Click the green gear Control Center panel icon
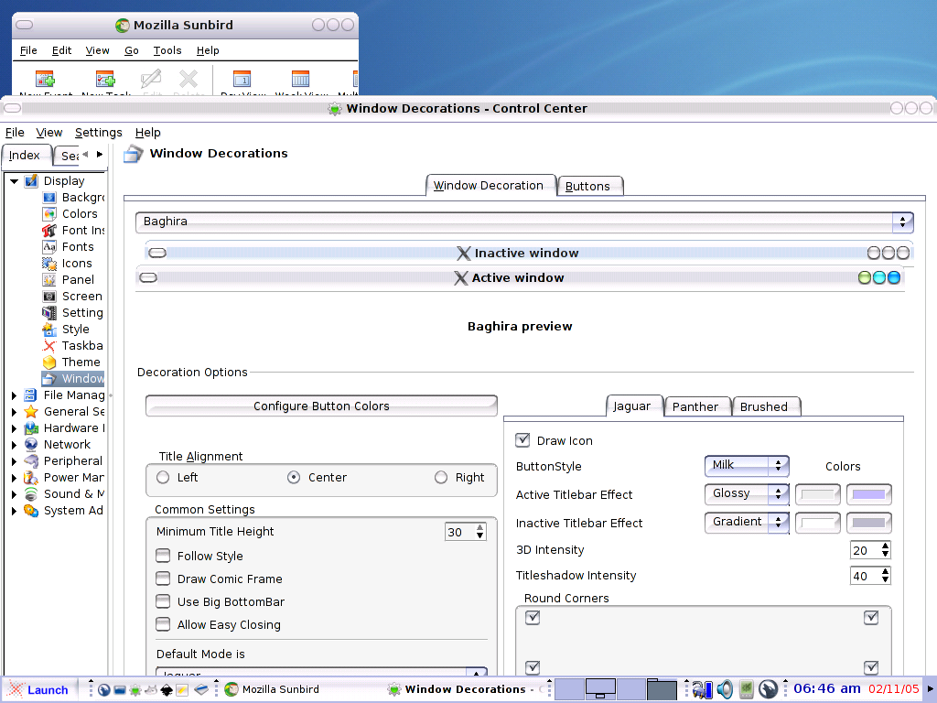 (135, 690)
